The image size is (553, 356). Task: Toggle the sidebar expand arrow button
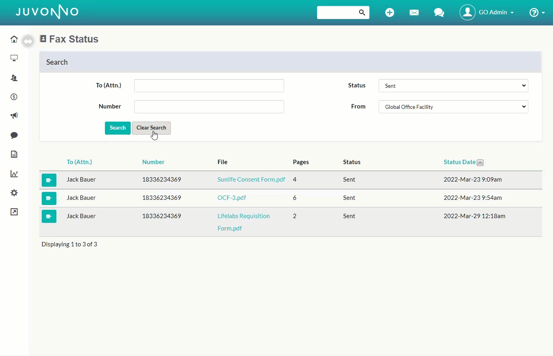(x=28, y=41)
